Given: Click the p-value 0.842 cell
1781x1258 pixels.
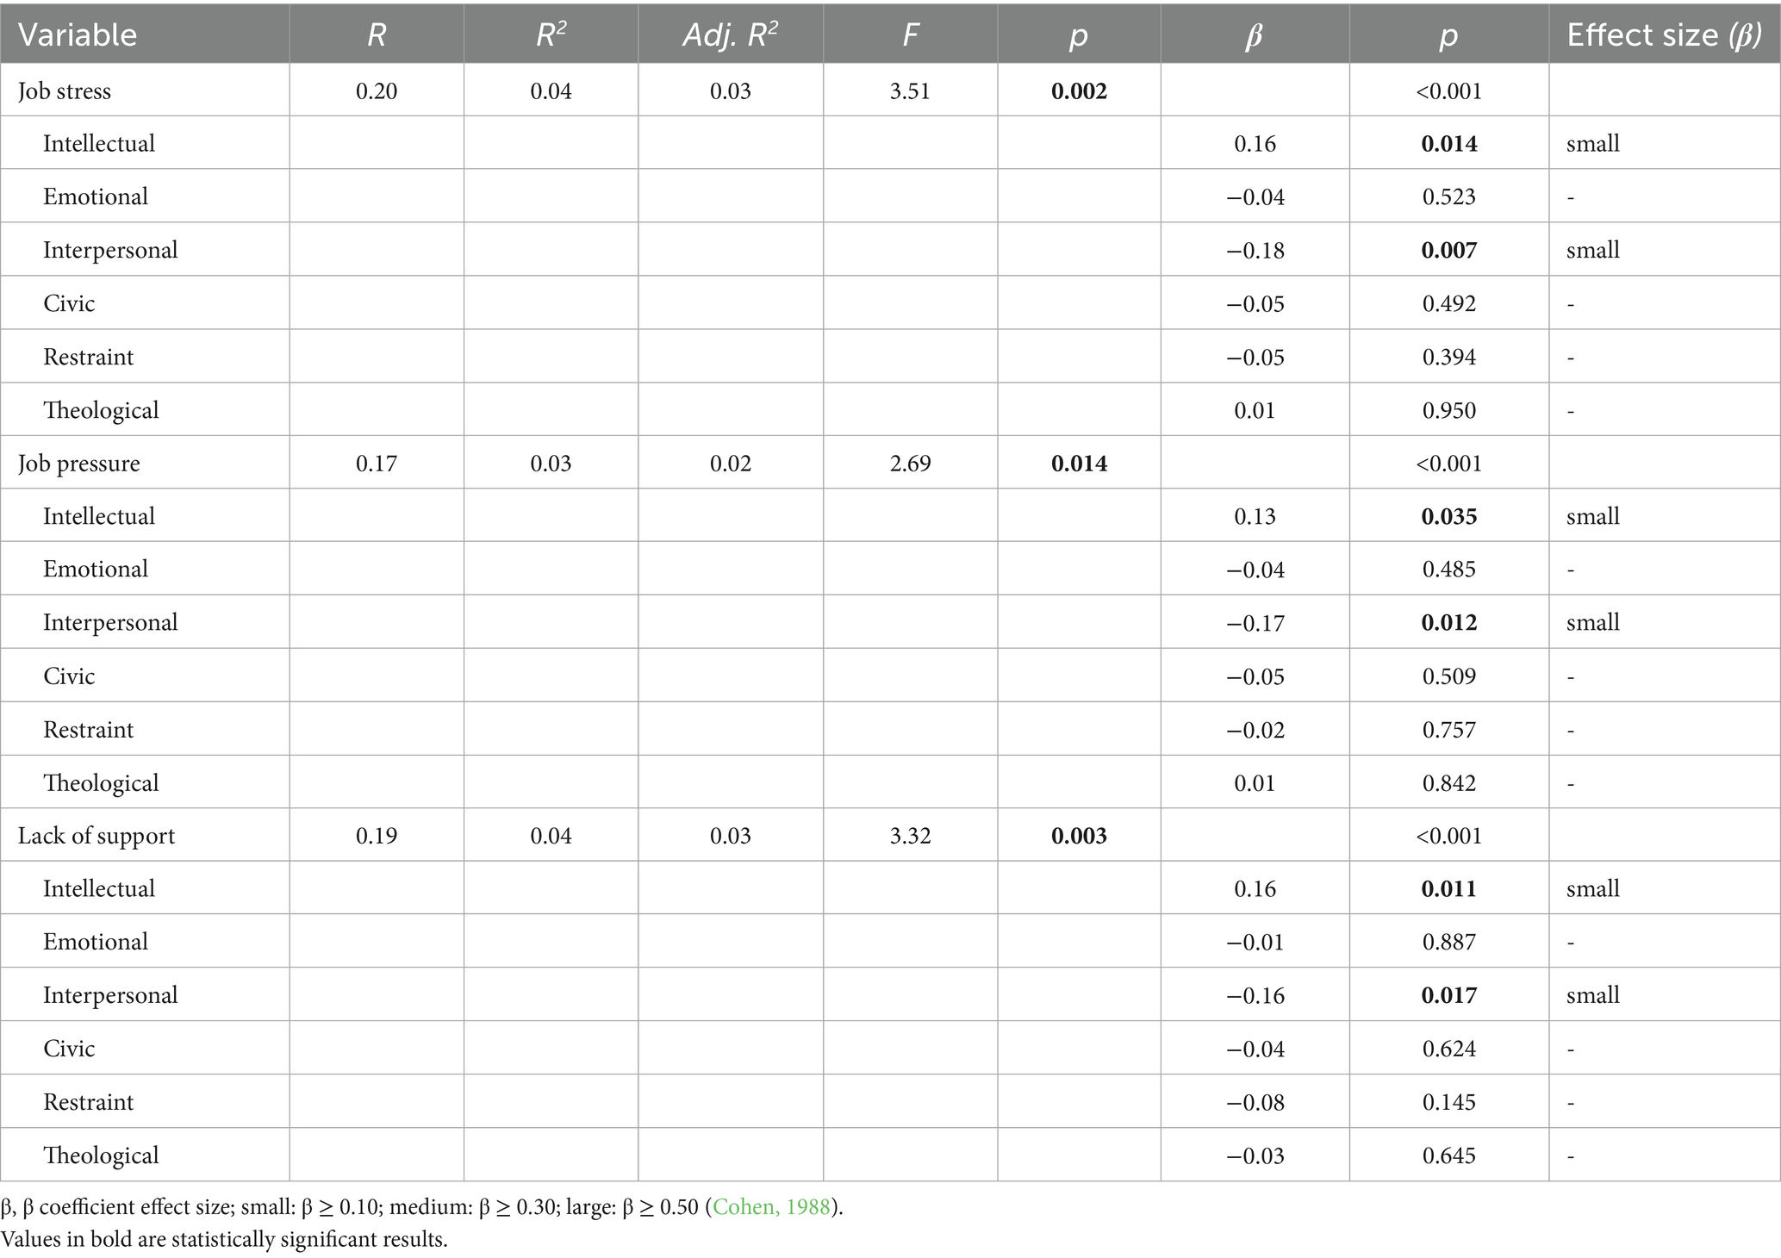Looking at the screenshot, I should [1448, 782].
